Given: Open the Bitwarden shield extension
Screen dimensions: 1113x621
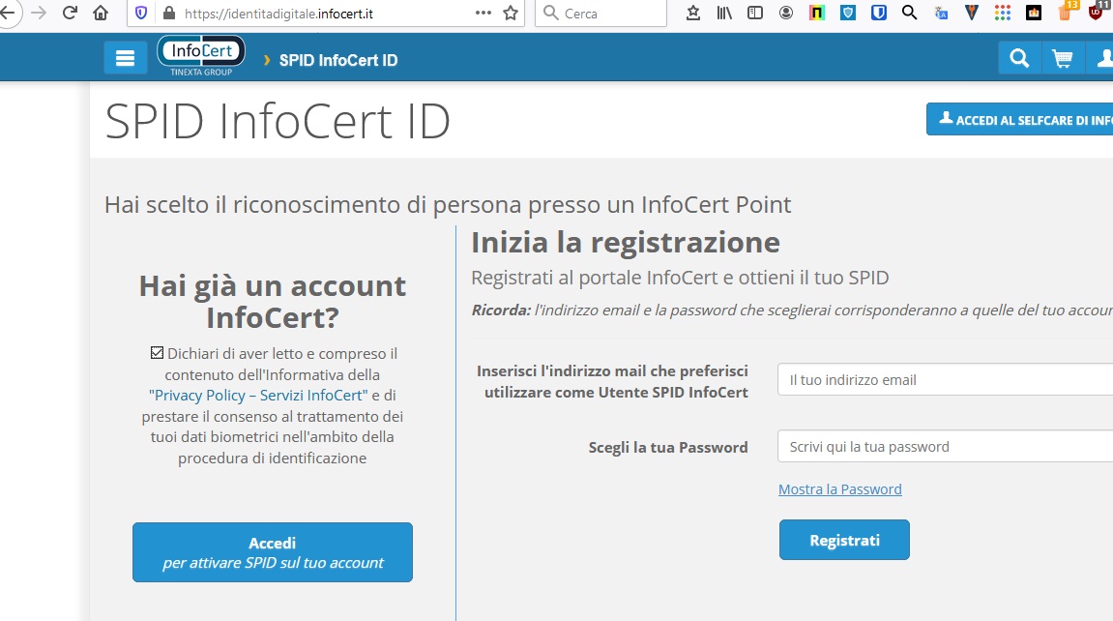Looking at the screenshot, I should (879, 13).
